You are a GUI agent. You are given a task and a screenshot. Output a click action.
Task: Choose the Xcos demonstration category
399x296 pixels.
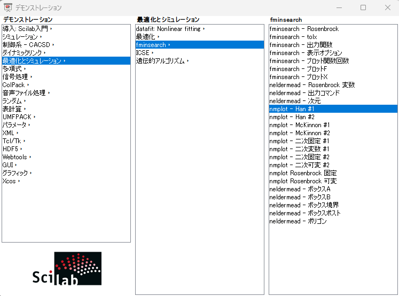[x=10, y=181]
